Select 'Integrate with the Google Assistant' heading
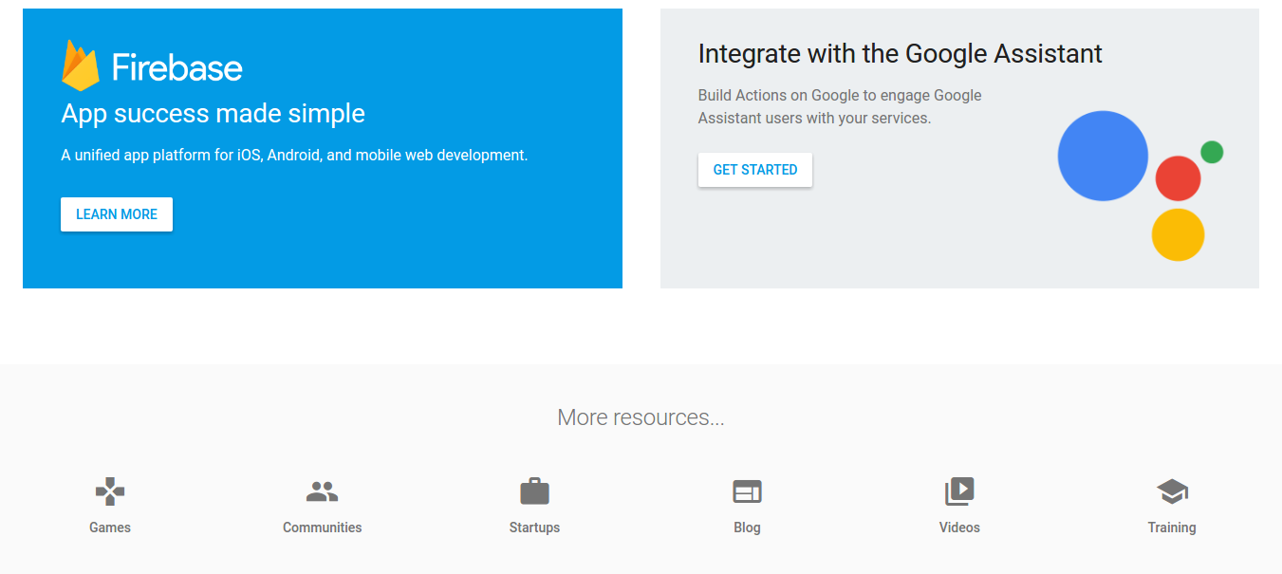The image size is (1282, 574). coord(900,54)
